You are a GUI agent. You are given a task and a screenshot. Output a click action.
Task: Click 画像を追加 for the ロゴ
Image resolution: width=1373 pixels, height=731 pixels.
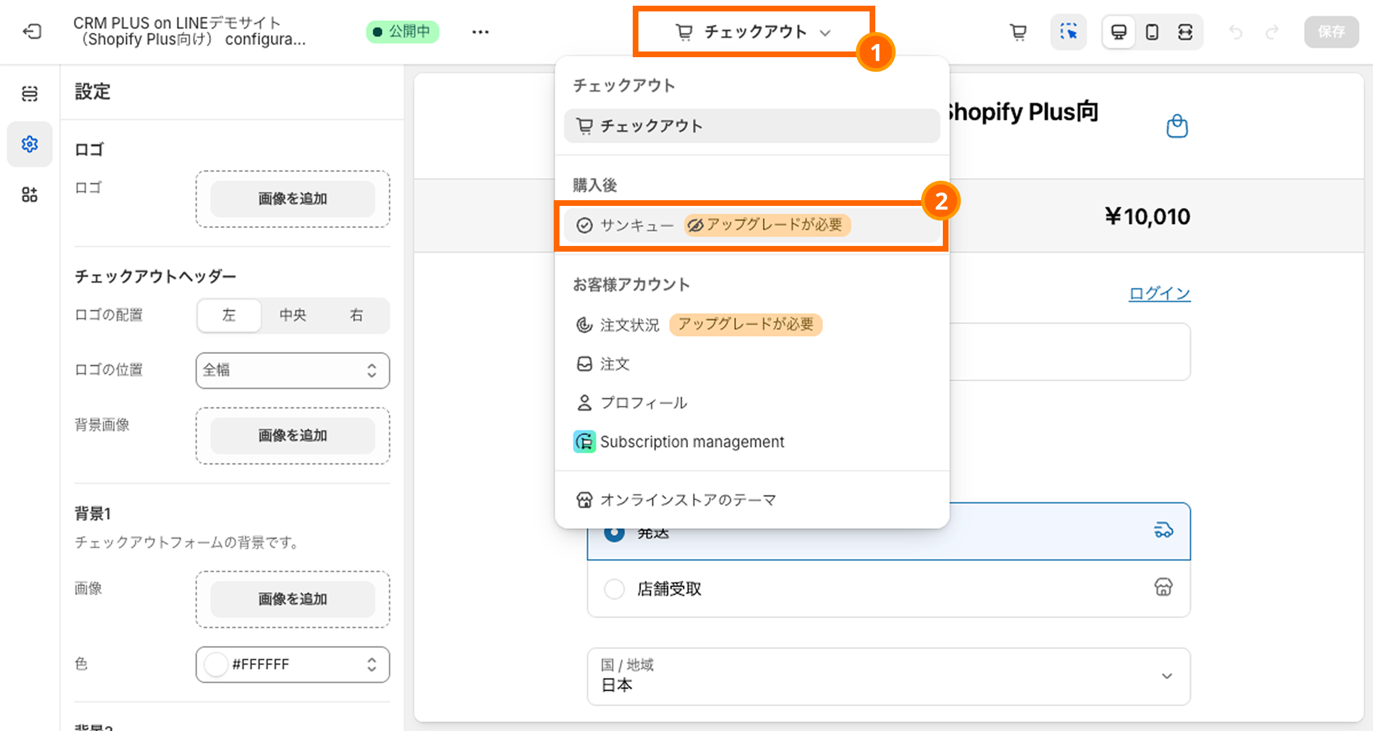point(293,198)
